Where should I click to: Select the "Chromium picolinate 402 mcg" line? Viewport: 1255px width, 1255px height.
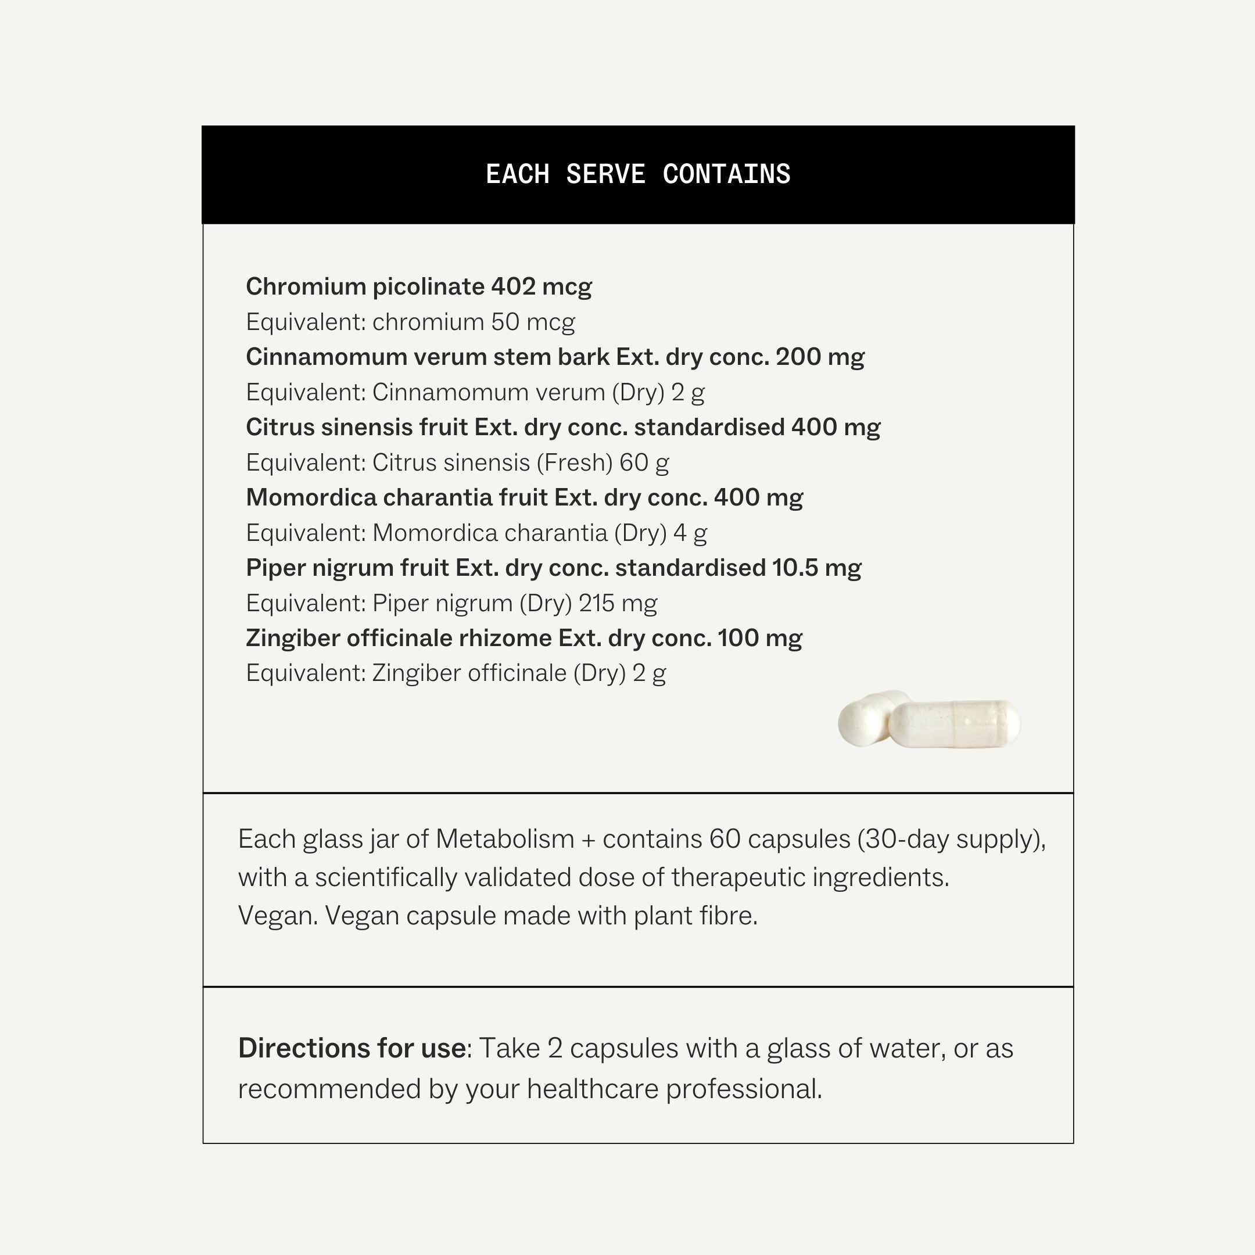[x=418, y=286]
